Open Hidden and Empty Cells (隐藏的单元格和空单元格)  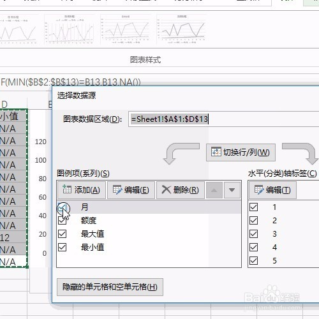click(110, 287)
